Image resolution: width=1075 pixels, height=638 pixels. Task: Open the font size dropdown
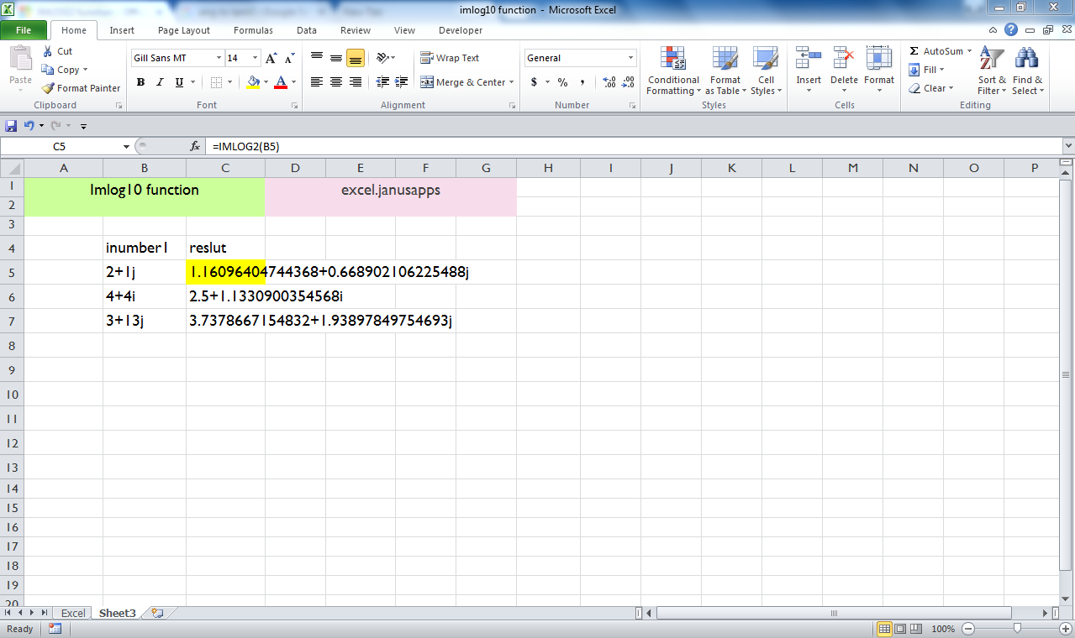[256, 58]
